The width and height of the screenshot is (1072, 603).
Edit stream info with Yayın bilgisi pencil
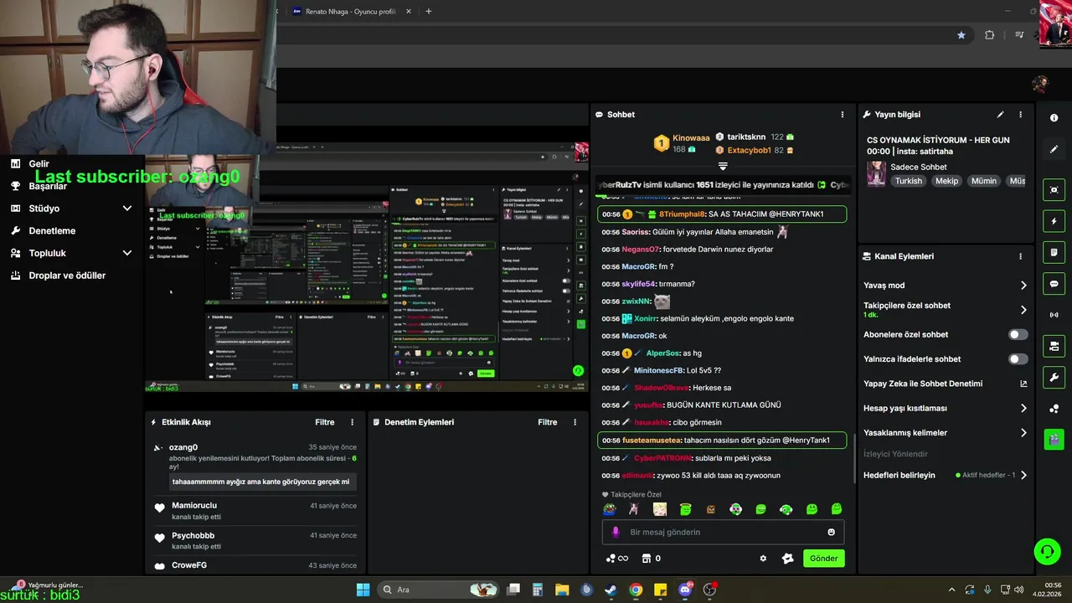point(1000,115)
